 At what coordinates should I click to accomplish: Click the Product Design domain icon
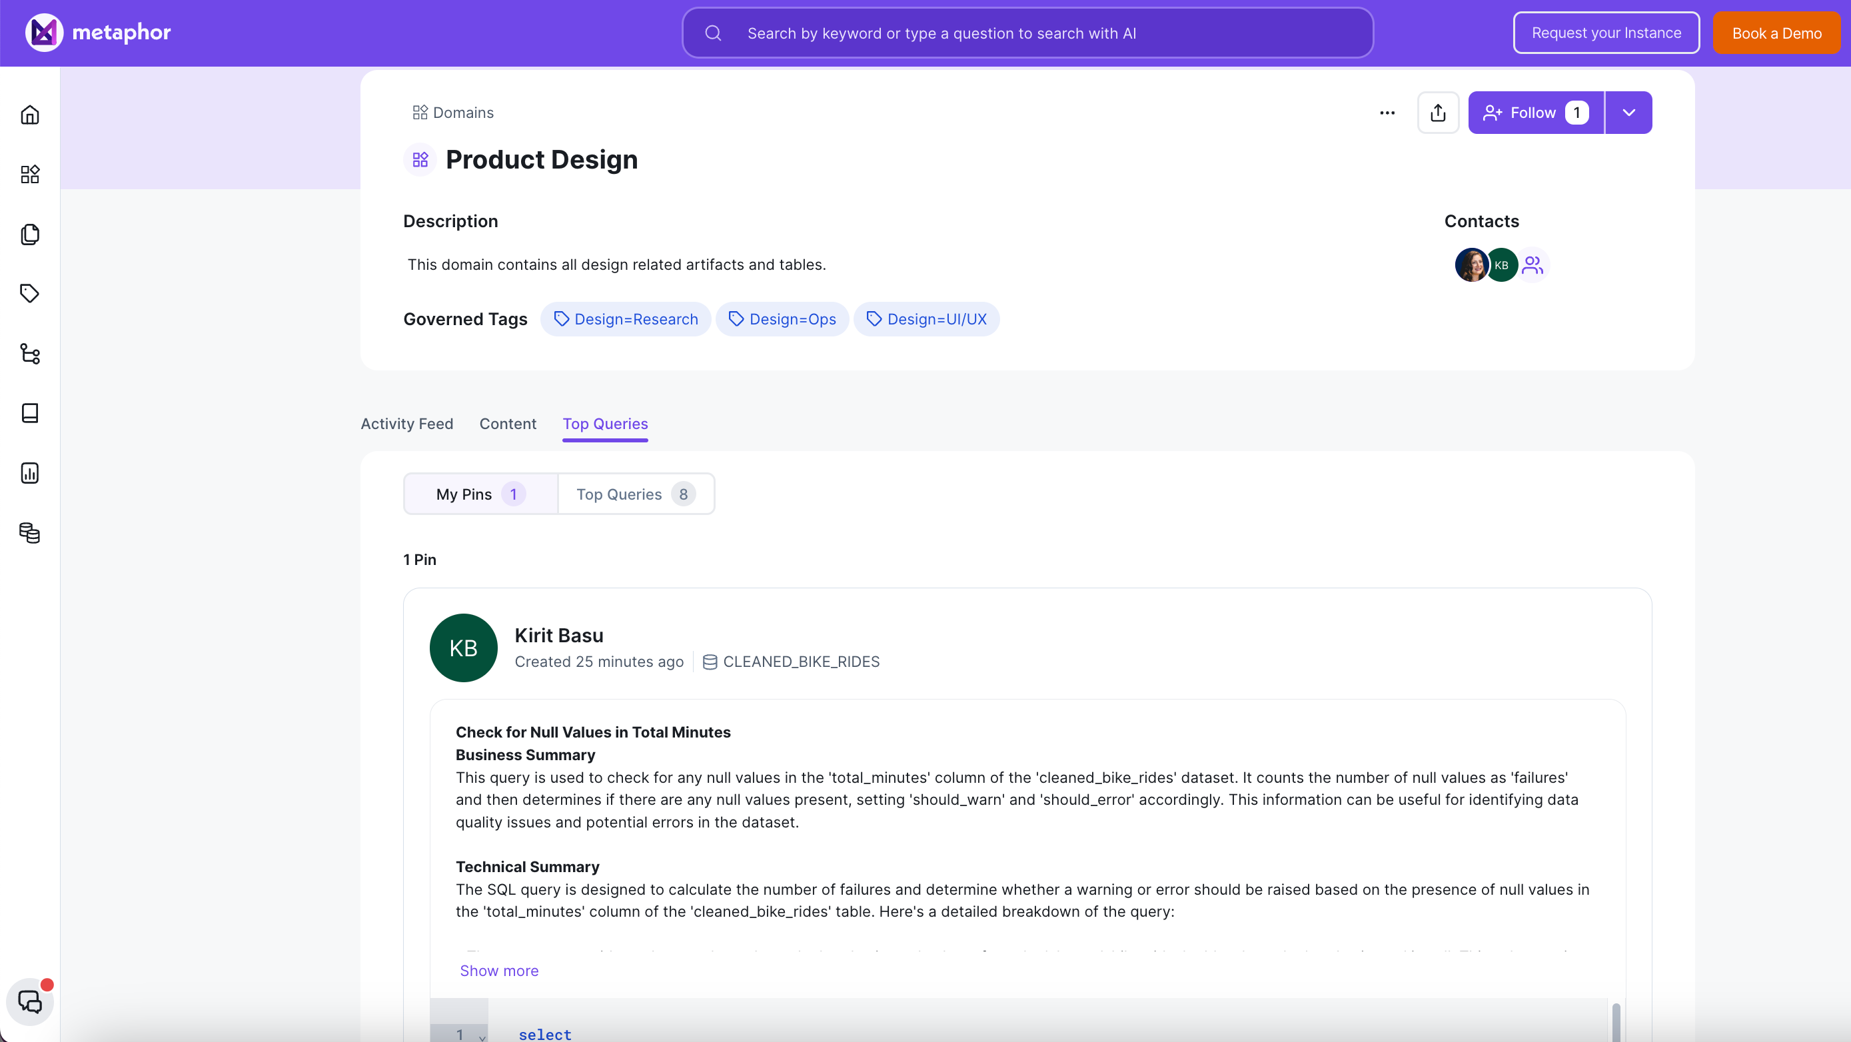point(420,159)
